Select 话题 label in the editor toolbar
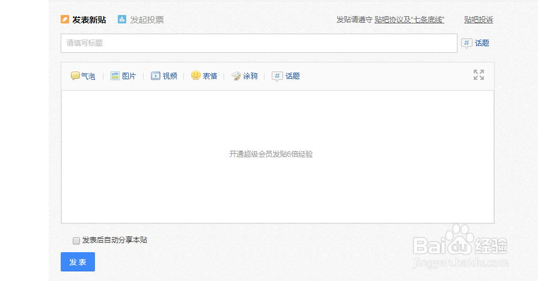Image resolution: width=538 pixels, height=281 pixels. tap(293, 76)
